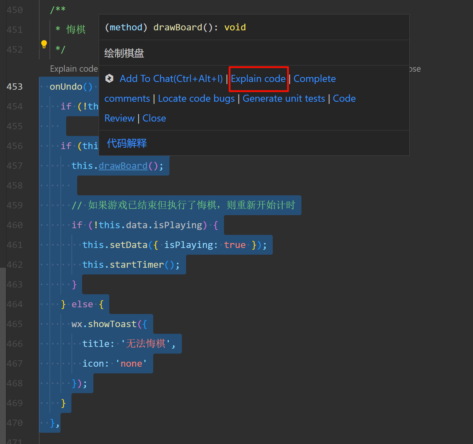This screenshot has width=473, height=444.
Task: Click the Complete comments action link
Action: click(314, 78)
